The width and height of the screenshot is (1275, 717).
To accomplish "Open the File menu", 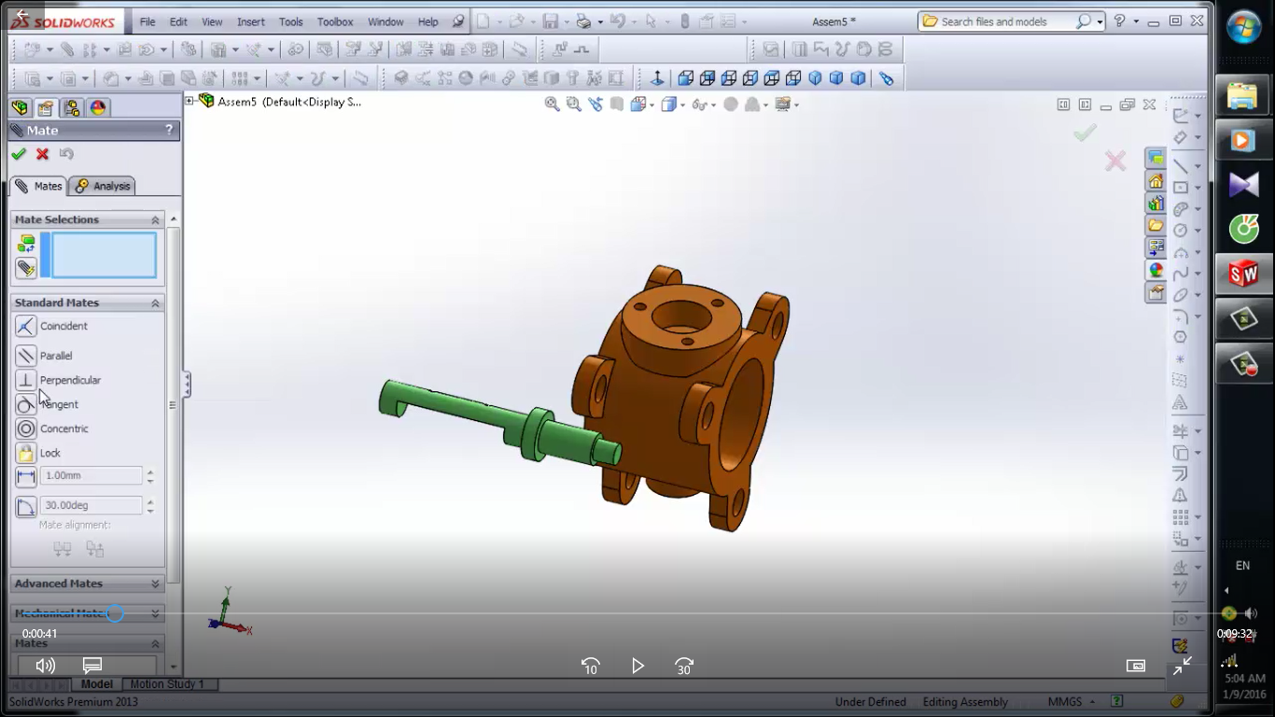I will (x=147, y=21).
